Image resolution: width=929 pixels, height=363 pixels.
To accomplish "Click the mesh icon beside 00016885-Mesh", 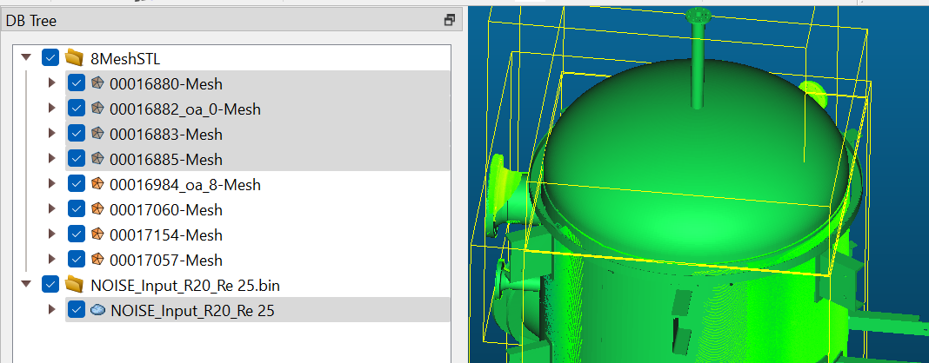I will click(x=97, y=159).
